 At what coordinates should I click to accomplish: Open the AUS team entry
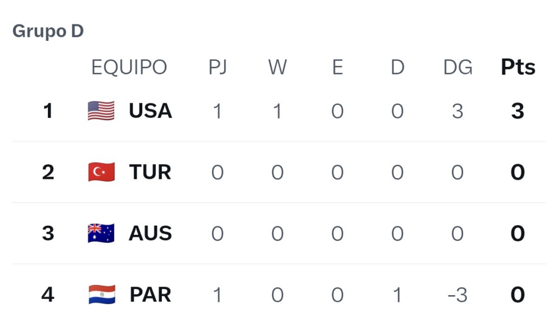[x=150, y=233]
